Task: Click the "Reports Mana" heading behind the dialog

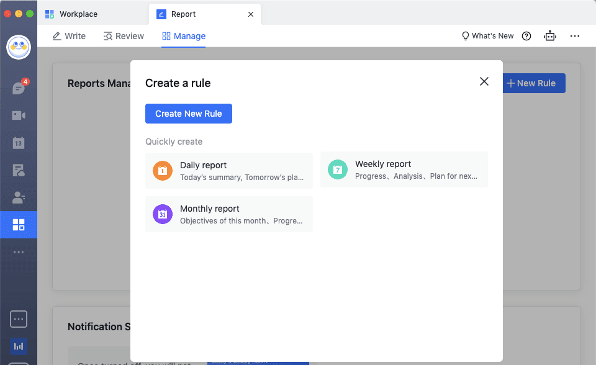Action: pos(99,83)
